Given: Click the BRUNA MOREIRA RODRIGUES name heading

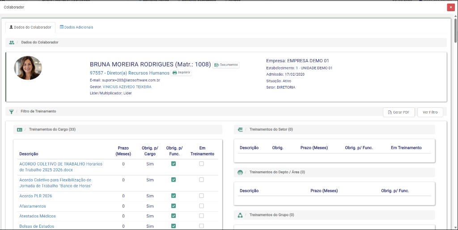Looking at the screenshot, I should [150, 64].
